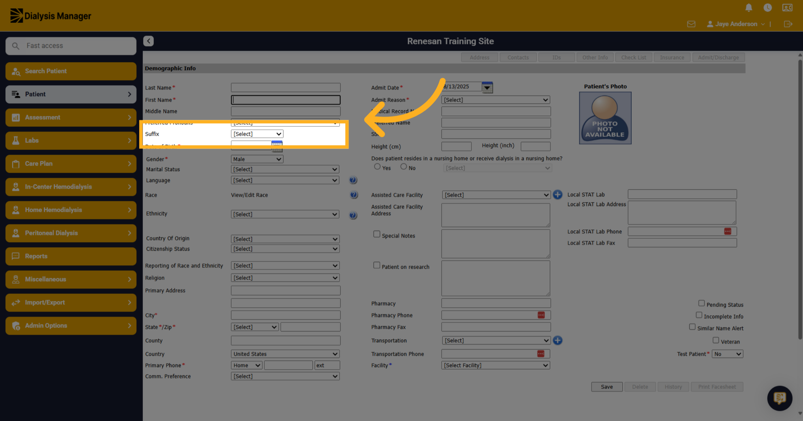Expand the Select Facility dropdown
Viewport: 803px width, 421px height.
coord(496,365)
